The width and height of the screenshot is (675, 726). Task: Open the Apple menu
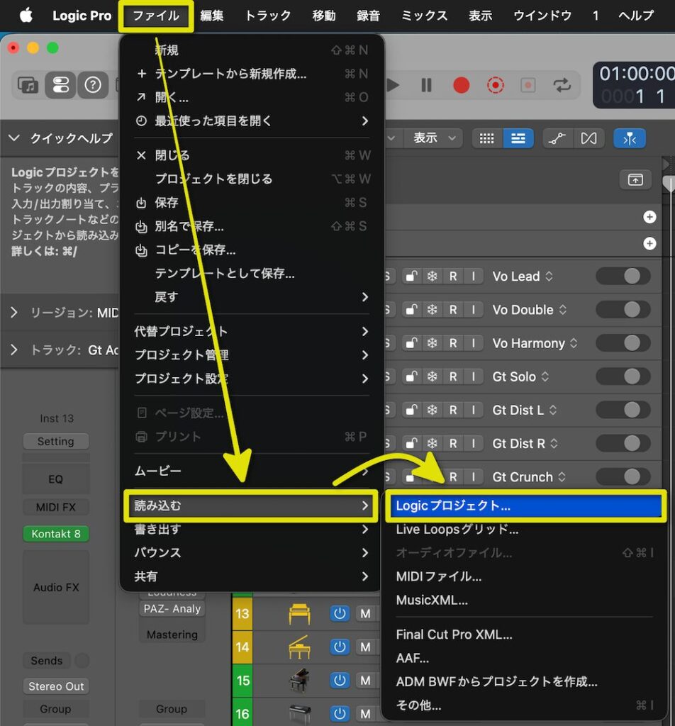[x=26, y=16]
